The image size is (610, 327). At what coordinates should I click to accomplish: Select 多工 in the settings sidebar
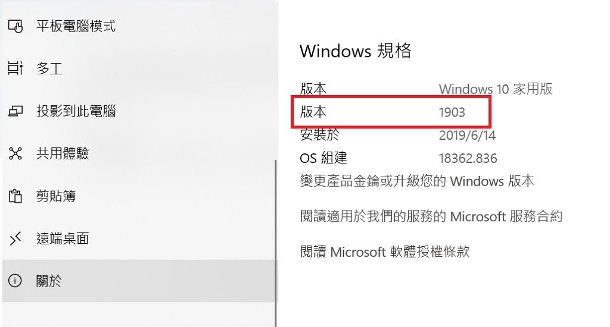pos(140,69)
